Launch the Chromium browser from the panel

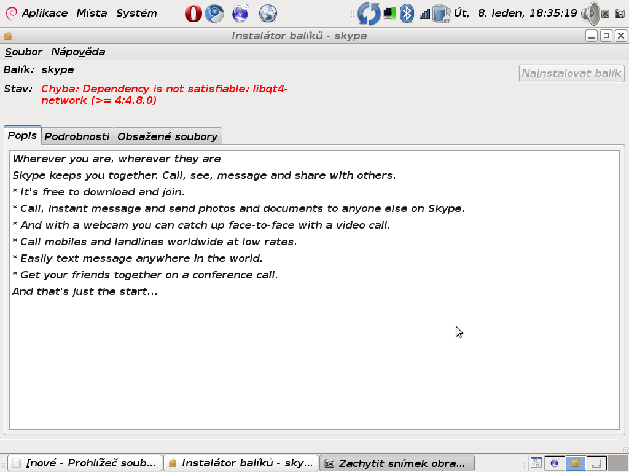[214, 14]
